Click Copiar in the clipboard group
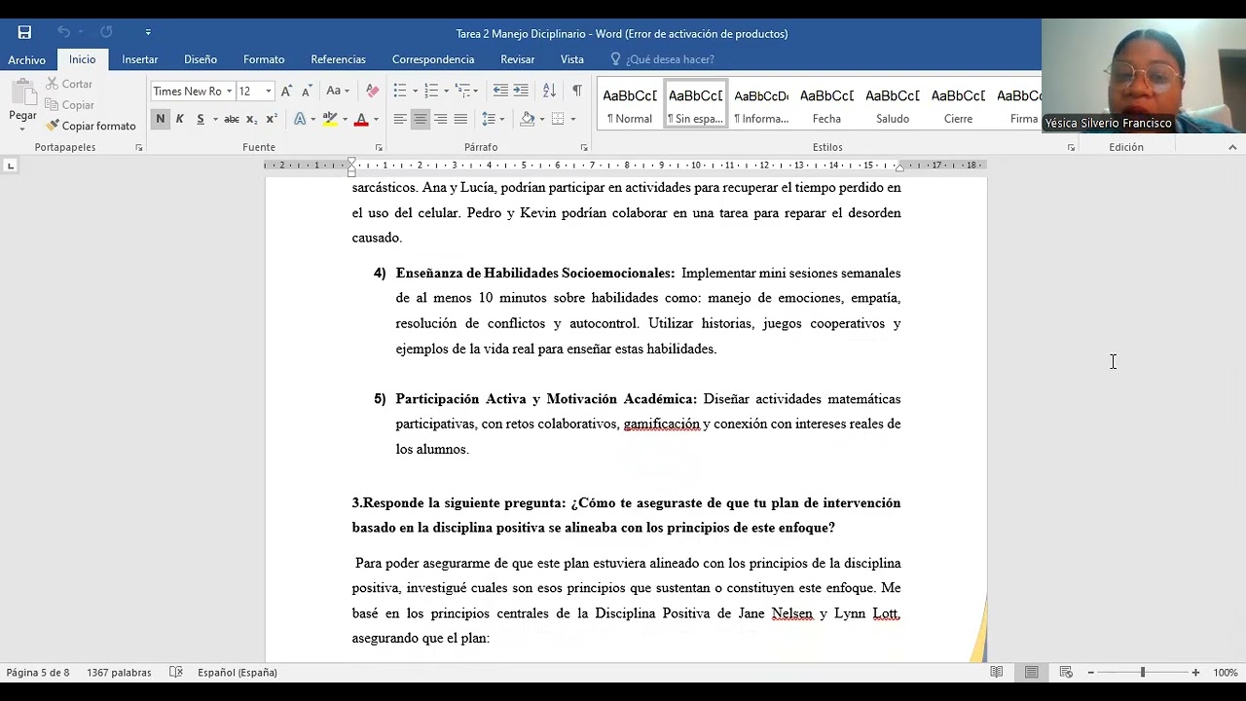This screenshot has height=701, width=1246. tap(70, 105)
